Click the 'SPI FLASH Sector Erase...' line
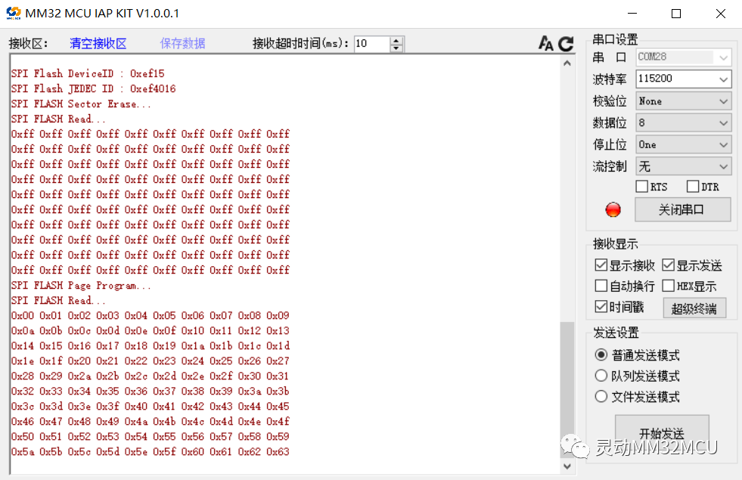The width and height of the screenshot is (742, 480). click(x=81, y=104)
